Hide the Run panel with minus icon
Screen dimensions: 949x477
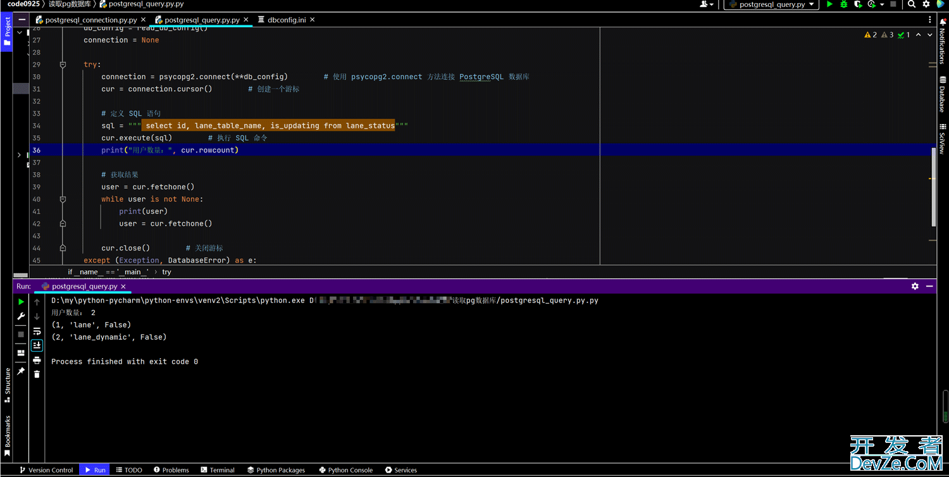pyautogui.click(x=929, y=286)
